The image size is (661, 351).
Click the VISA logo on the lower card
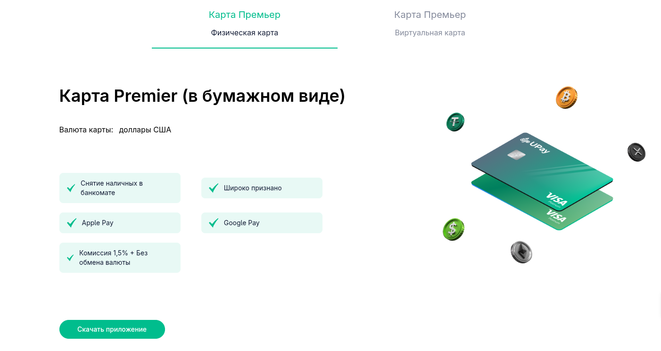(x=556, y=216)
